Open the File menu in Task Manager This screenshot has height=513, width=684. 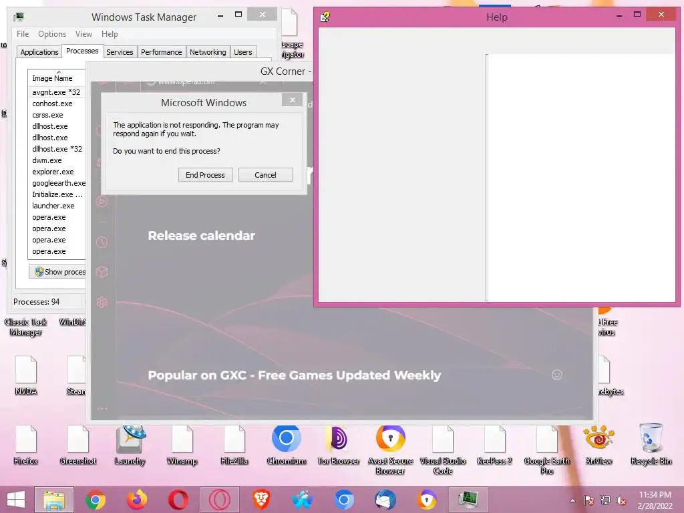(x=23, y=34)
